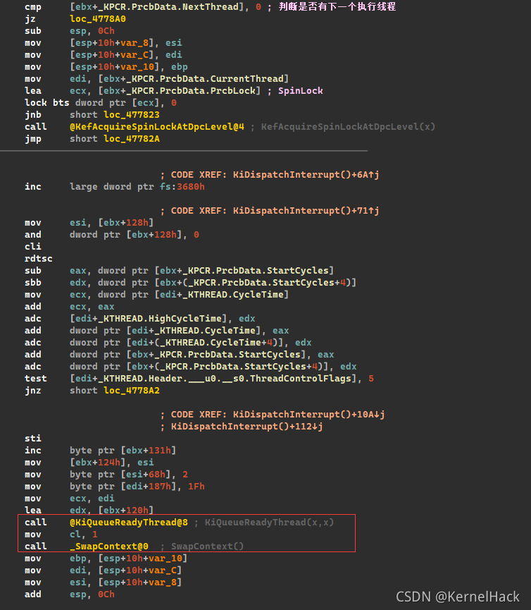Click the KiQueueReadyThread(x,x) comment
Screen dimensions: 531x610
pyautogui.click(x=269, y=522)
